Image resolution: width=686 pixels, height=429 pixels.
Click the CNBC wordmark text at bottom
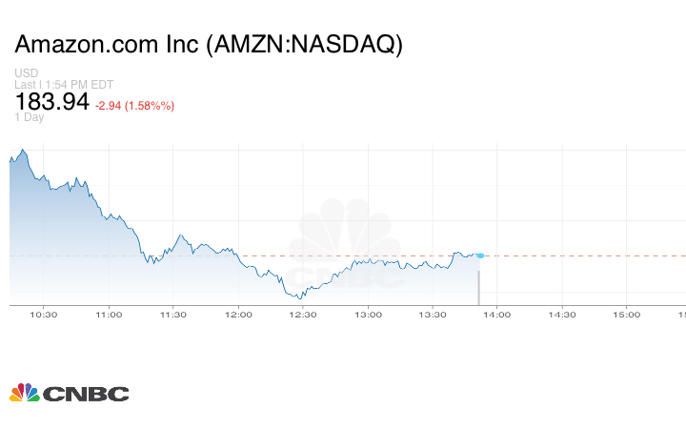86,394
